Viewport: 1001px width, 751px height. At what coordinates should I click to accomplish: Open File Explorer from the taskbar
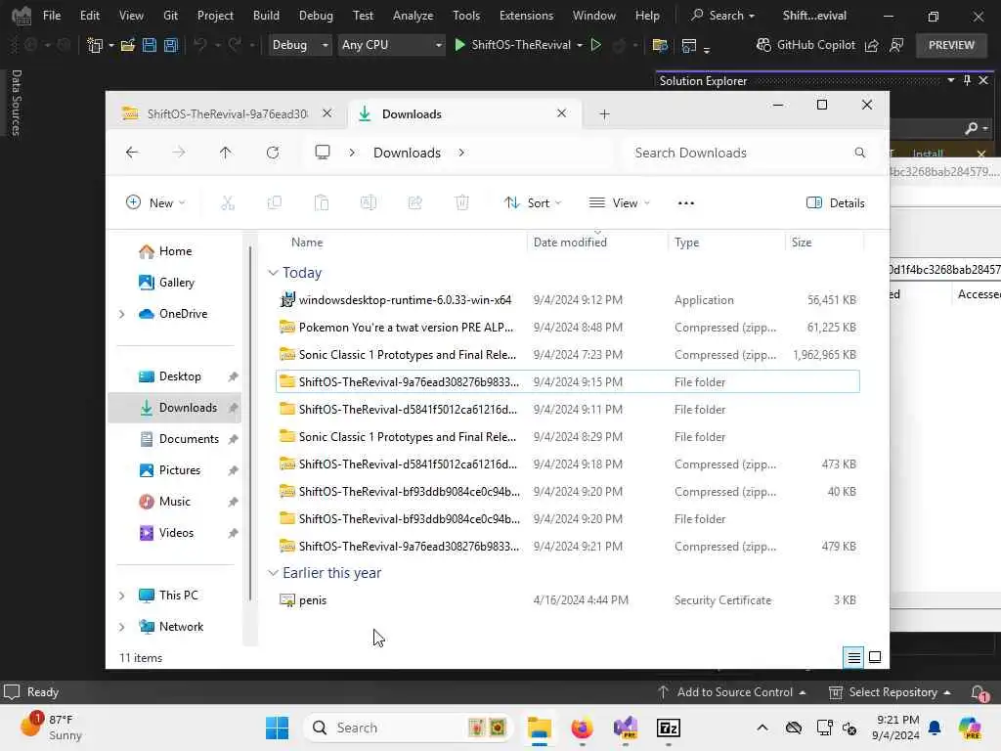click(539, 728)
